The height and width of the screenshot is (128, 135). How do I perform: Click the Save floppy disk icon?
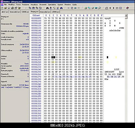[x=9, y=8]
